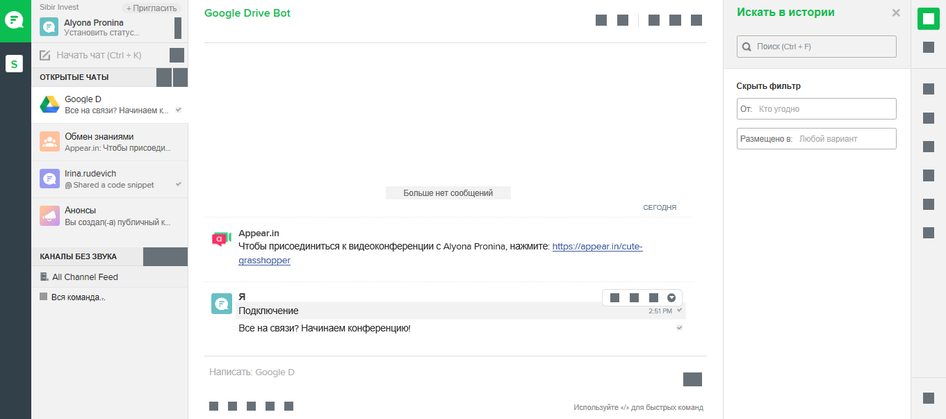Open the appear.in/cute-grasshopper link
The width and height of the screenshot is (946, 419).
click(597, 247)
